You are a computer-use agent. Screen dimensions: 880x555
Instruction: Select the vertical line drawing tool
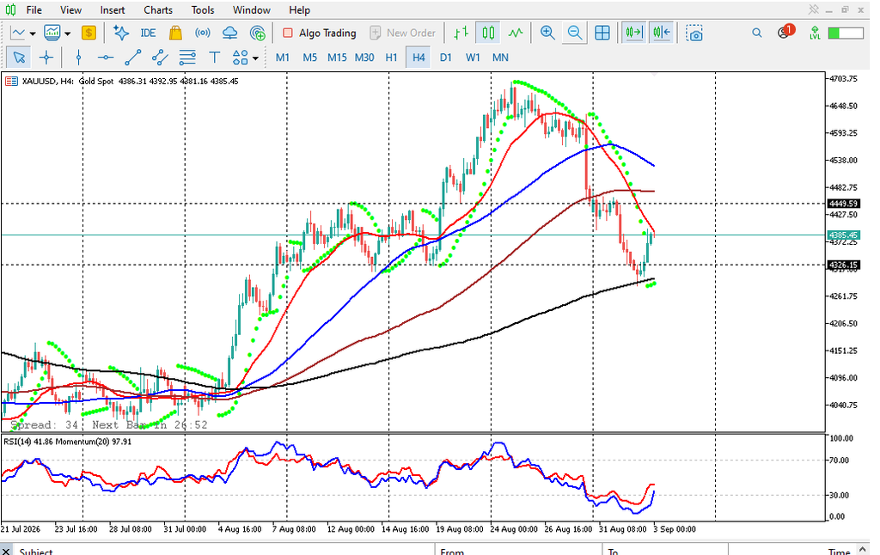(x=78, y=58)
